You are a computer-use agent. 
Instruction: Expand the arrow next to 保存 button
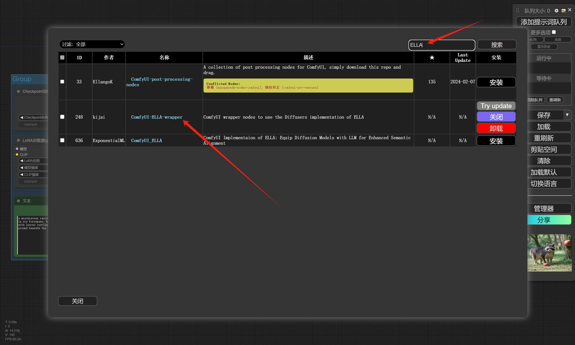click(567, 115)
